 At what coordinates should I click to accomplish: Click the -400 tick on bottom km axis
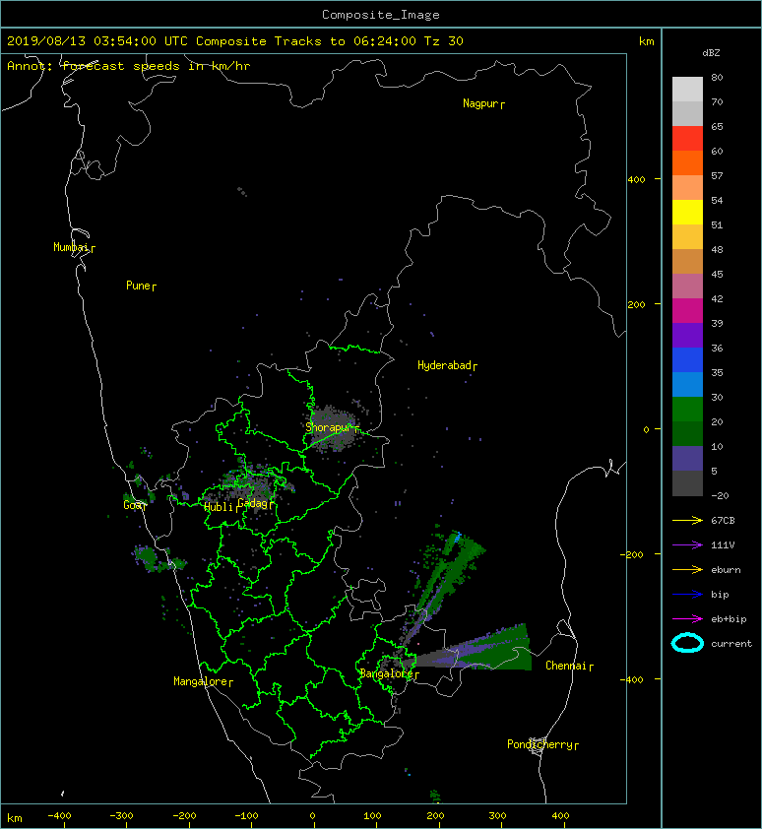(59, 815)
